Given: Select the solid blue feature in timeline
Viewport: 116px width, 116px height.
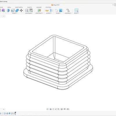Looking at the screenshot, I should pyautogui.click(x=10, y=113).
